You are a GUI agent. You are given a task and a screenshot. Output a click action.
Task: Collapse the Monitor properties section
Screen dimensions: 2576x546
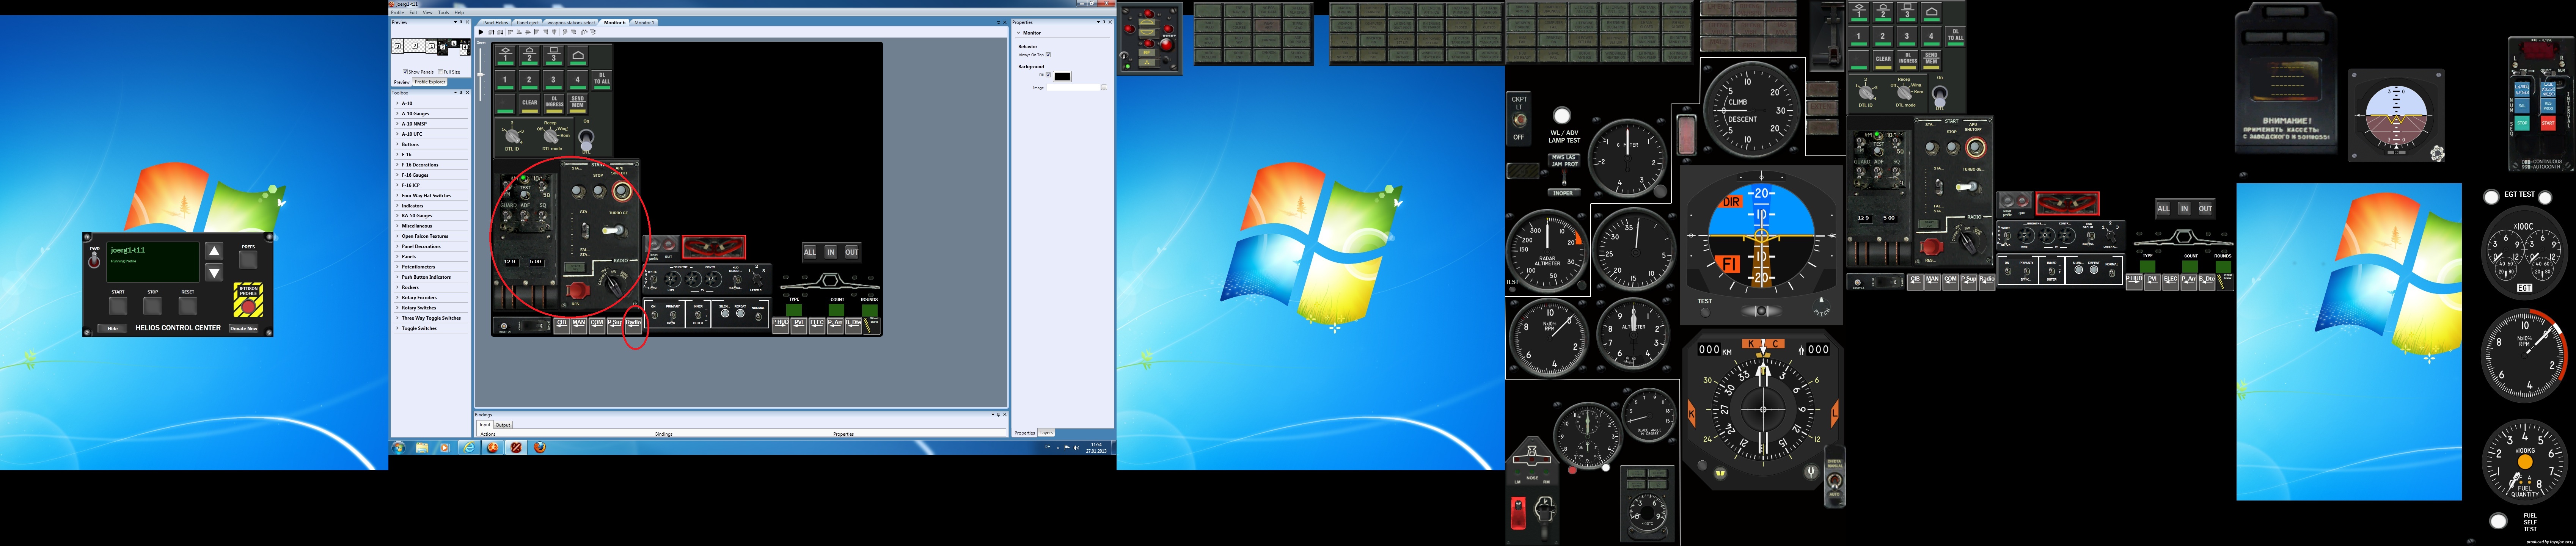pos(1019,33)
